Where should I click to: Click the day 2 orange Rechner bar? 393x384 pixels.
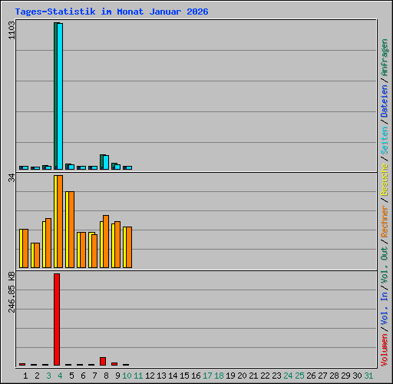pyautogui.click(x=37, y=256)
